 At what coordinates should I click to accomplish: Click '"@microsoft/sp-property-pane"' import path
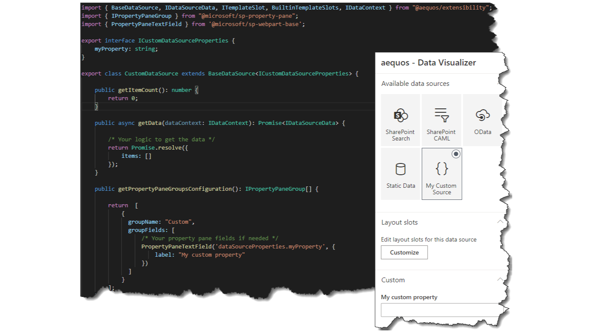(x=247, y=16)
